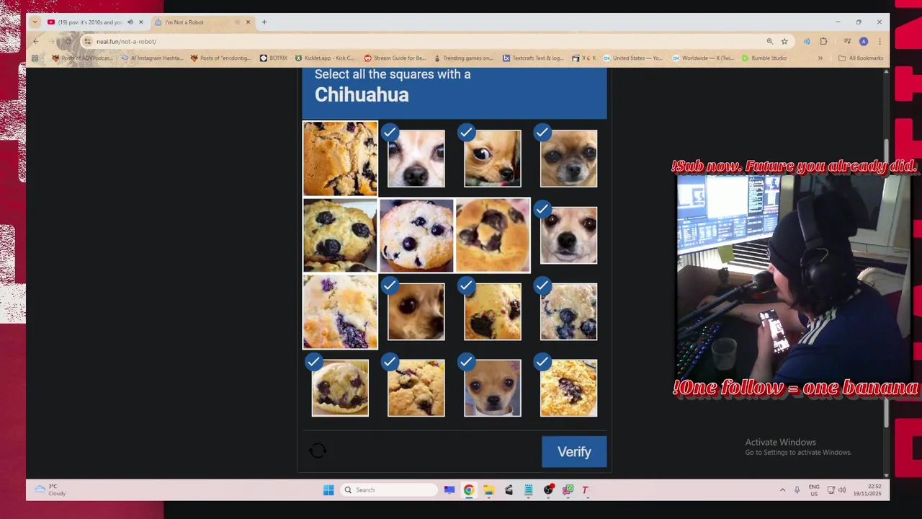The height and width of the screenshot is (519, 922).
Task: Open the BOTRIX bookmark
Action: (x=273, y=58)
